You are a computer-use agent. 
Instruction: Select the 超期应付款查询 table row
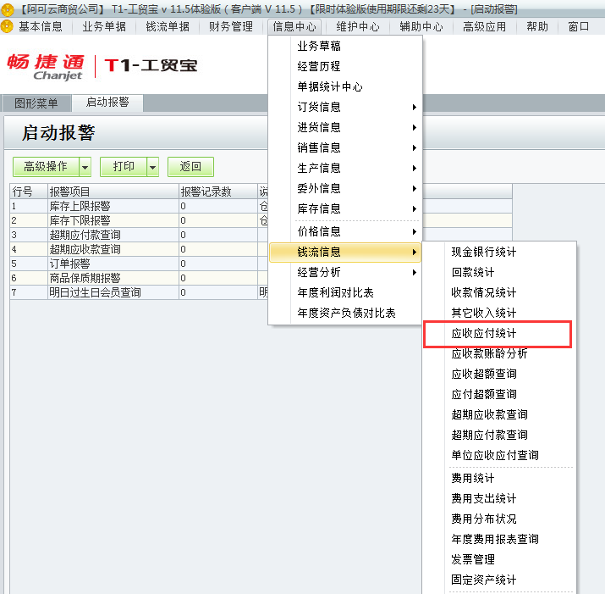139,235
